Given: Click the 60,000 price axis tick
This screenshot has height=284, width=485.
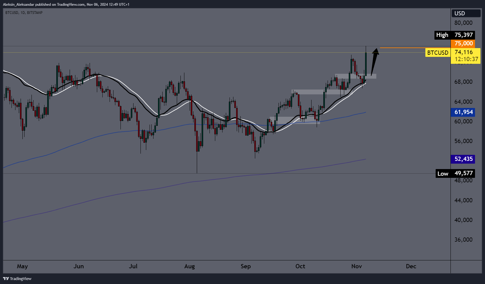Looking at the screenshot, I should [463, 121].
